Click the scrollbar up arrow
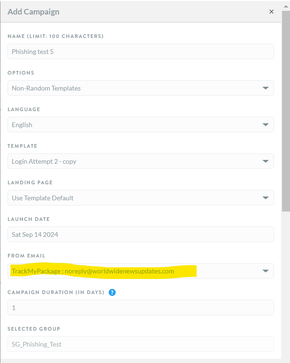 286,7
